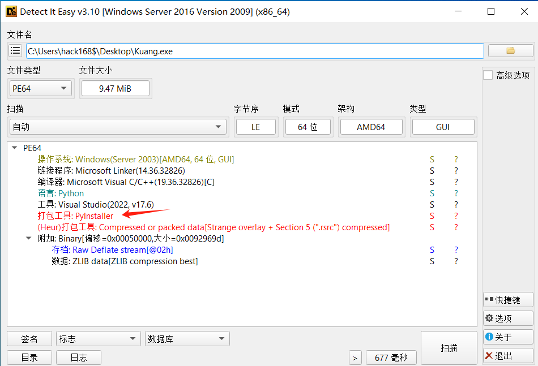Open the PE64 file type dropdown
Viewport: 538px width, 366px height.
pyautogui.click(x=40, y=88)
